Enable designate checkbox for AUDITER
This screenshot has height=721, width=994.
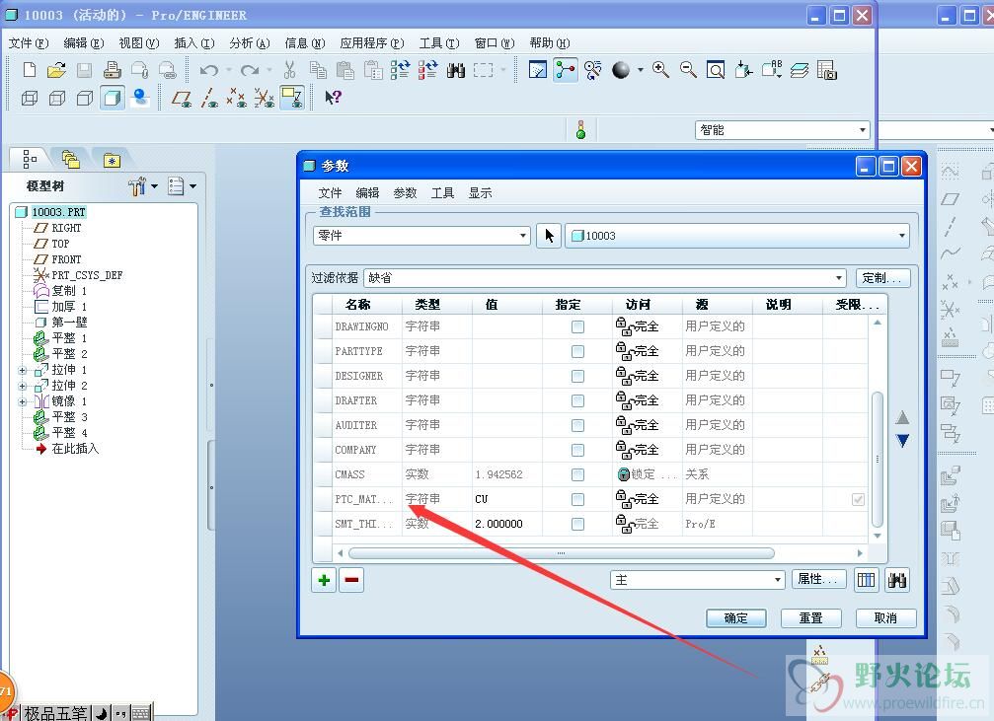(x=577, y=425)
